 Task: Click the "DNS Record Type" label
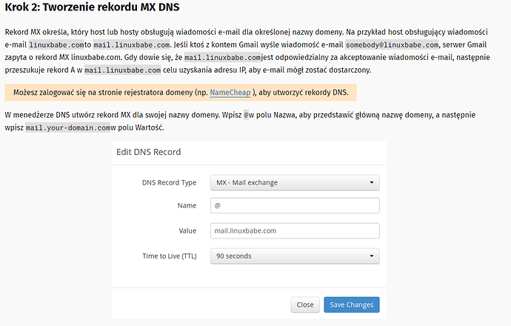point(169,182)
